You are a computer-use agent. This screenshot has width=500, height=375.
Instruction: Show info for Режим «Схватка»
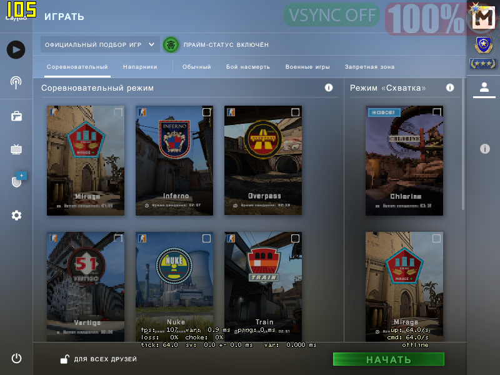(x=450, y=87)
